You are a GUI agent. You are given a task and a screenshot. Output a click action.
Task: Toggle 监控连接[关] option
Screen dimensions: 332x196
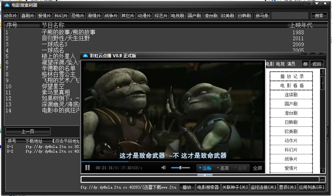pos(263,187)
